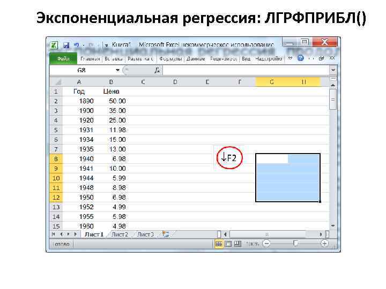This screenshot has height=289, width=386.
Task: Select column B header
Action: (x=111, y=82)
